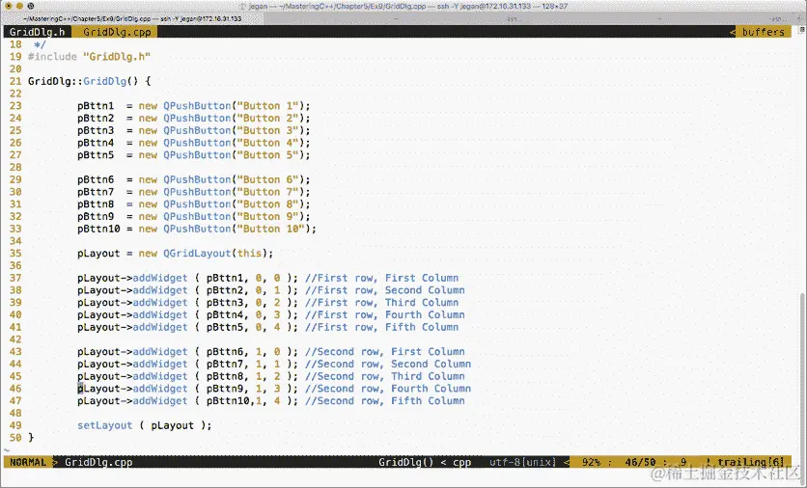The height and width of the screenshot is (488, 807).
Task: Click the #include keyword on line 19
Action: [x=52, y=57]
